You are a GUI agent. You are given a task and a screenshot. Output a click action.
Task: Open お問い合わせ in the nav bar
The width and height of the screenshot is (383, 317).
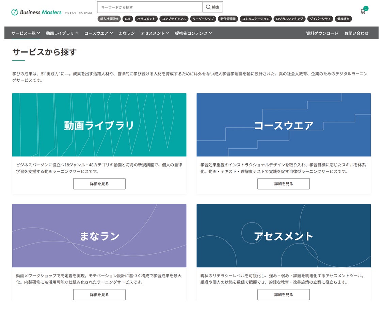point(356,33)
